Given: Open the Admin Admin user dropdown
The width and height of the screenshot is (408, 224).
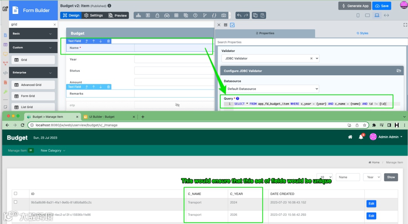Looking at the screenshot, I should pos(386,137).
